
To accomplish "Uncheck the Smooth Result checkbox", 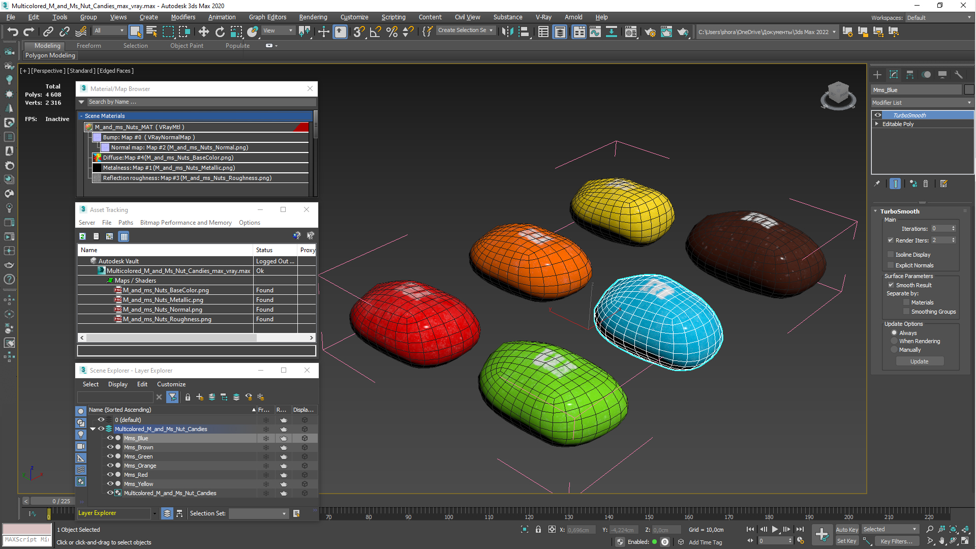I will [x=891, y=285].
